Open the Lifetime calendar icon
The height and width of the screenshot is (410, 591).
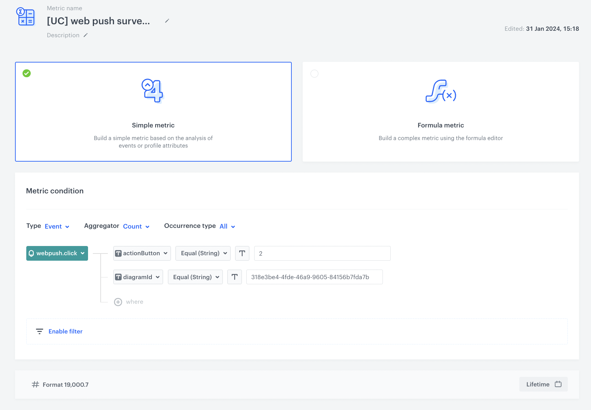pyautogui.click(x=558, y=384)
